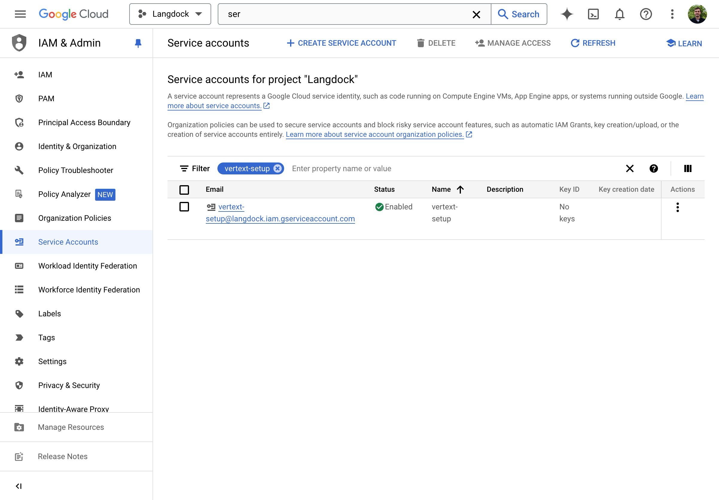Check the vertext-setup row checkbox
The height and width of the screenshot is (500, 719).
184,207
